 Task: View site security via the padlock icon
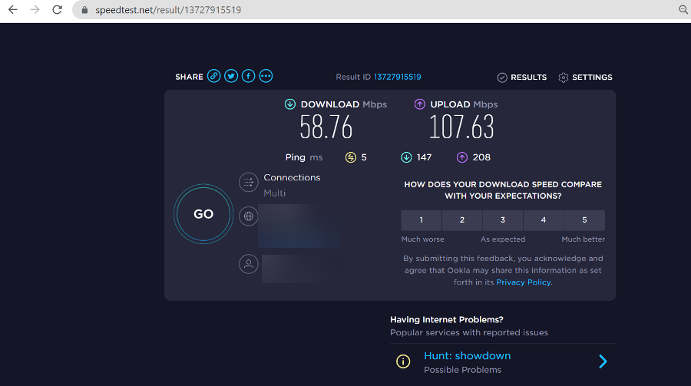point(84,10)
